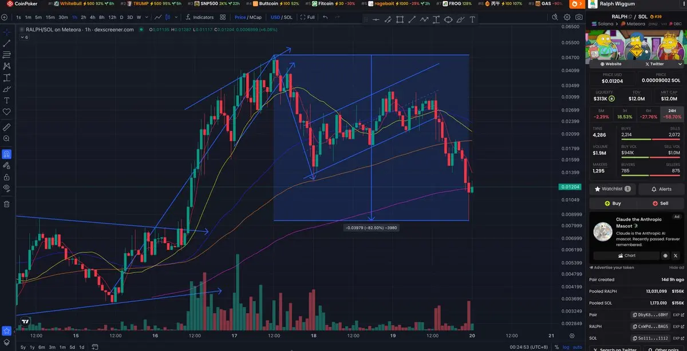
Task: Pick polyline path tool in floating toolbar
Action: point(424,19)
